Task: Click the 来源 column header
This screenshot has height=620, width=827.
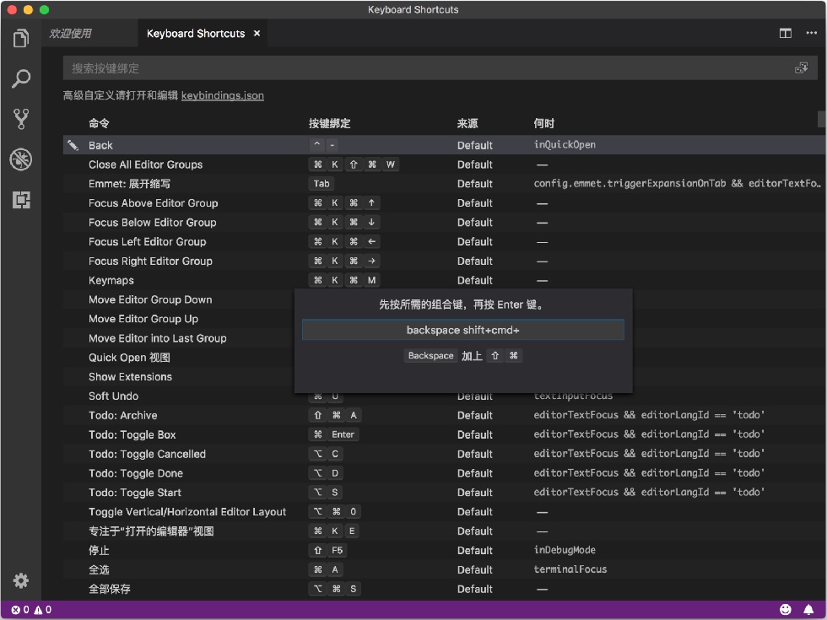Action: 468,123
